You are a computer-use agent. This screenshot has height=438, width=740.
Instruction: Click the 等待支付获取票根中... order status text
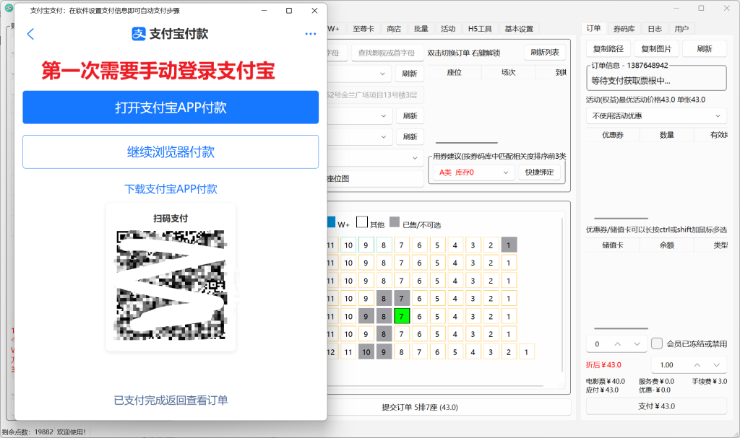coord(631,81)
